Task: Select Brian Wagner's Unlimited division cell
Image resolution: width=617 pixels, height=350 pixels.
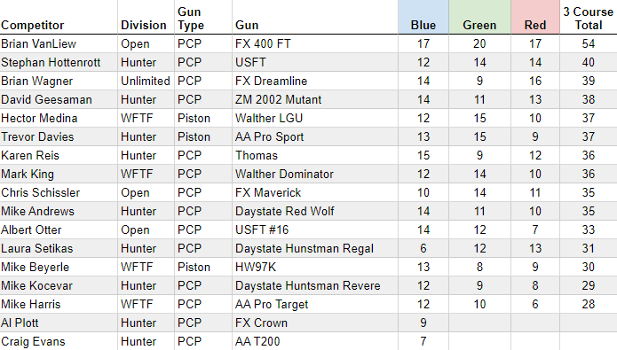Action: point(146,81)
